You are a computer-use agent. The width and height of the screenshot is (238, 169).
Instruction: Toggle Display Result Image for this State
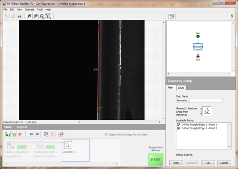[106, 134]
